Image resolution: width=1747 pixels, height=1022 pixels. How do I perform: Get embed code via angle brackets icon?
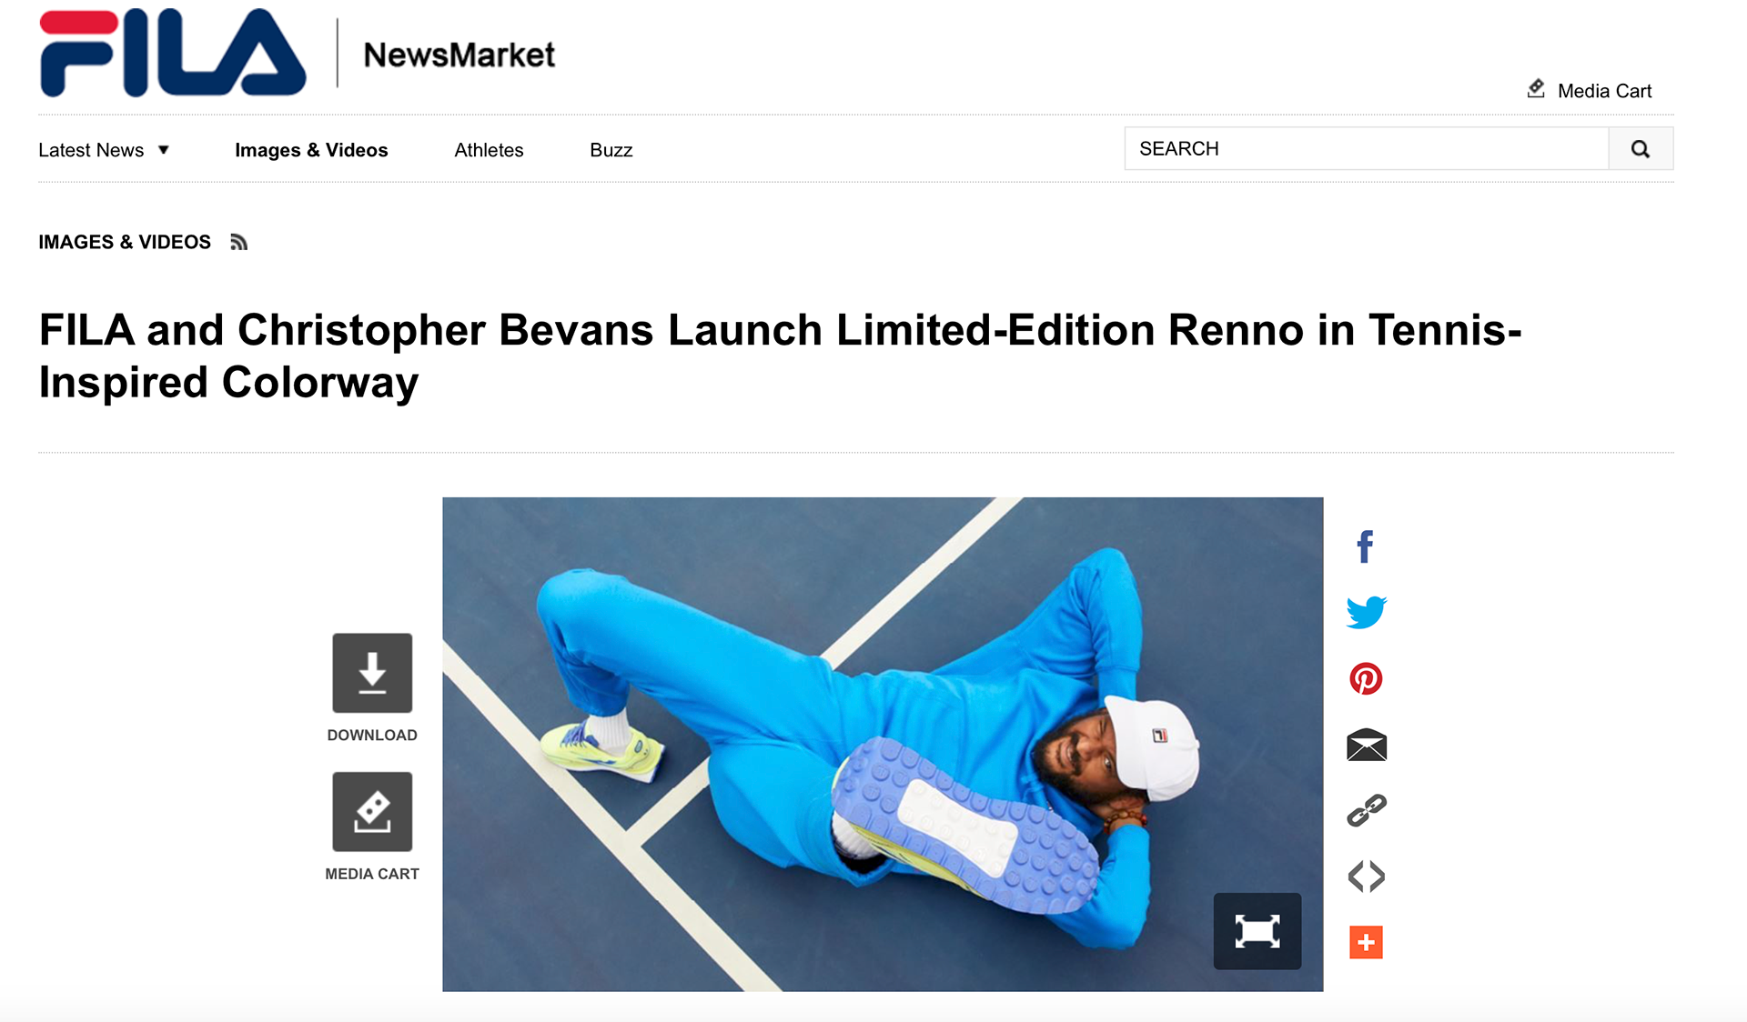(x=1366, y=877)
